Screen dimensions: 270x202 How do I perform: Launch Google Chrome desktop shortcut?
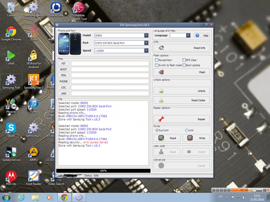click(11, 33)
